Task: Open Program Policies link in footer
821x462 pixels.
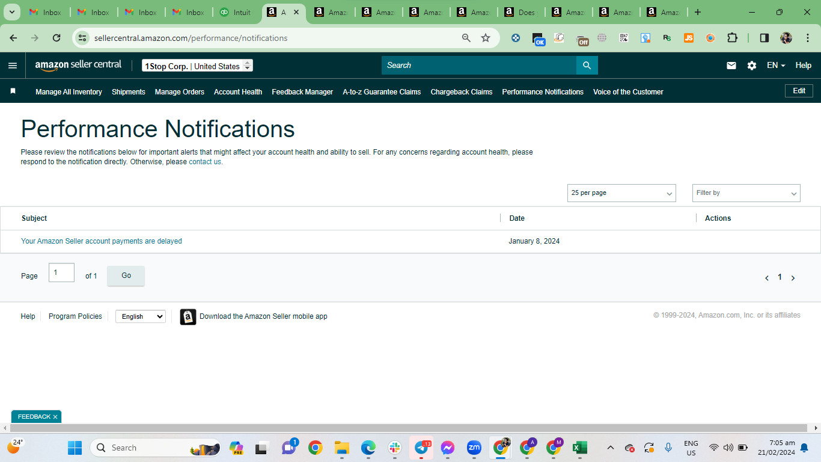Action: click(75, 316)
